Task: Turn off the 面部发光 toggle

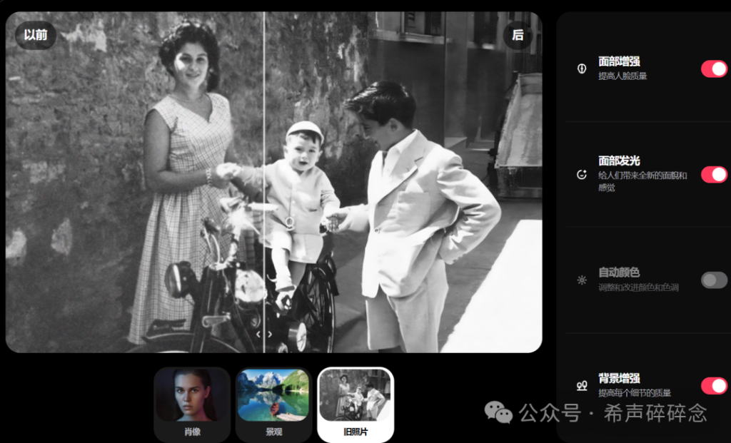Action: point(714,175)
